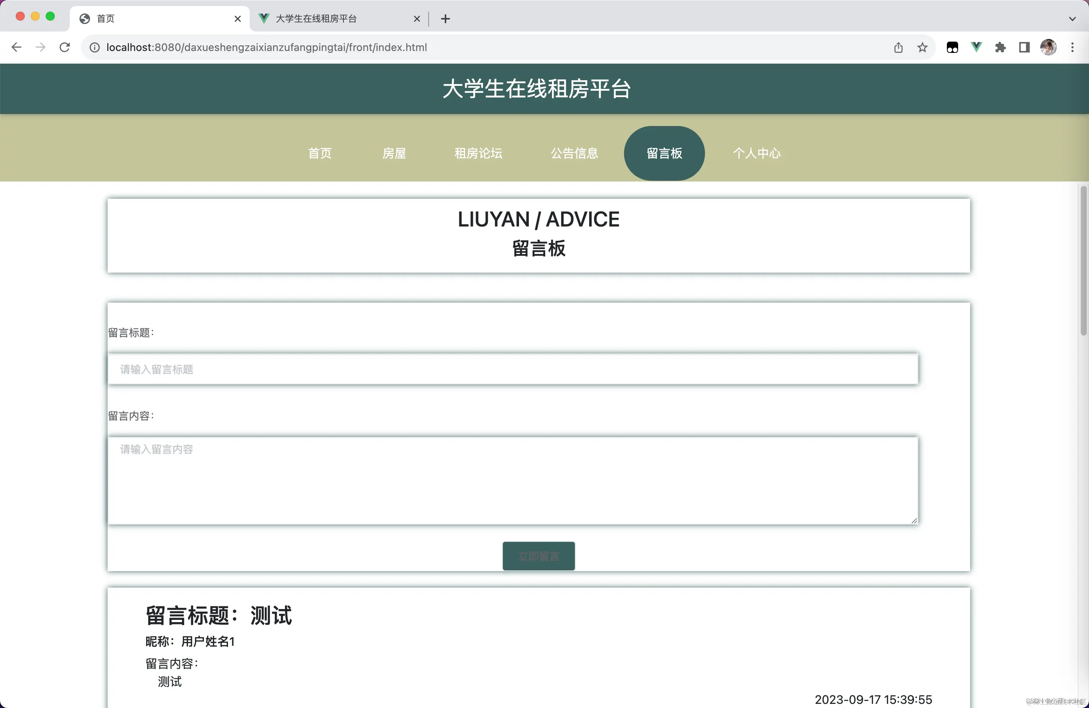
Task: Expand the tab search dropdown arrow
Action: click(x=1072, y=19)
